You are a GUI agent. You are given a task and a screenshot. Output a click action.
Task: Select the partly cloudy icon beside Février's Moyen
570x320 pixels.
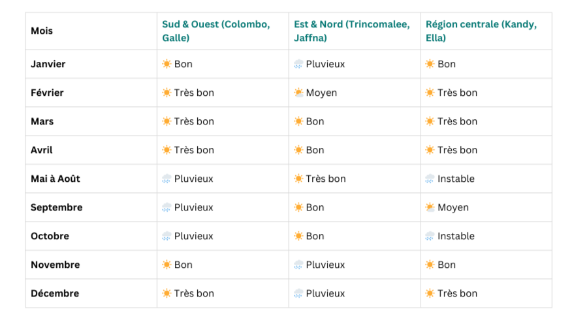click(298, 93)
